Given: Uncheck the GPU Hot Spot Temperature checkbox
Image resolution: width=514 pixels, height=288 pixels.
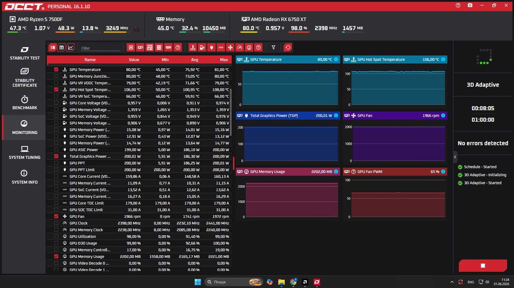Looking at the screenshot, I should [57, 90].
